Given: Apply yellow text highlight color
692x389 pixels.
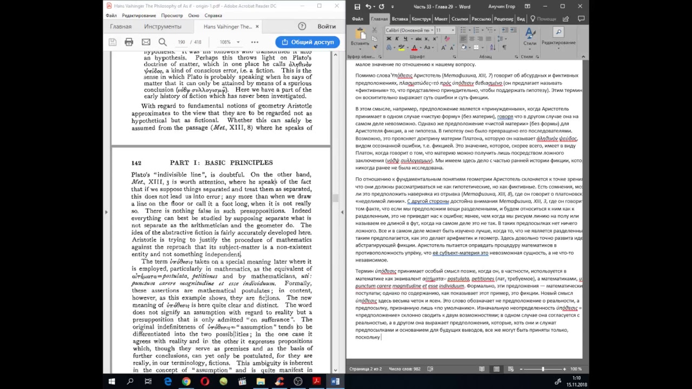Looking at the screenshot, I should pyautogui.click(x=401, y=48).
